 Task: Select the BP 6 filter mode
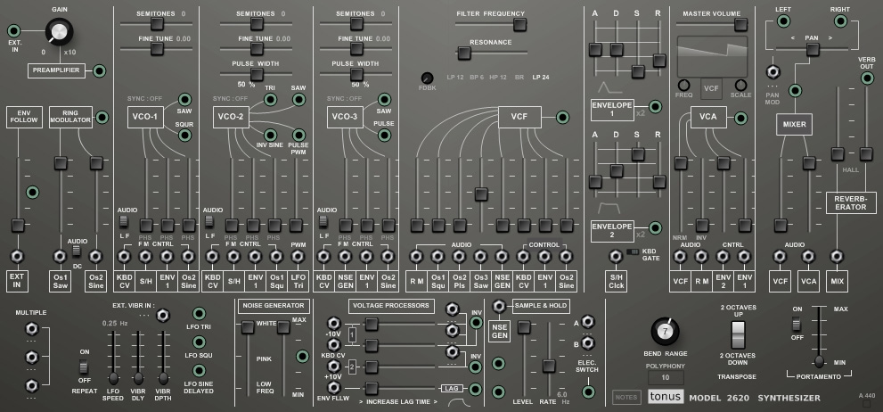[477, 78]
